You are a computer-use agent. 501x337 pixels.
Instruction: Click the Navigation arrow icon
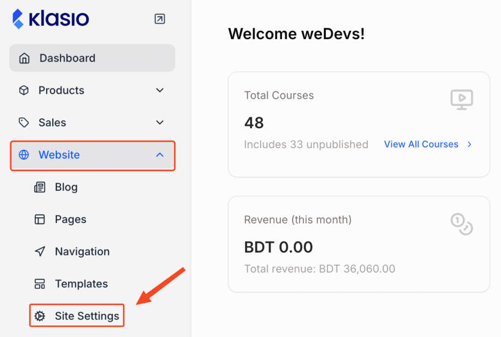(40, 252)
